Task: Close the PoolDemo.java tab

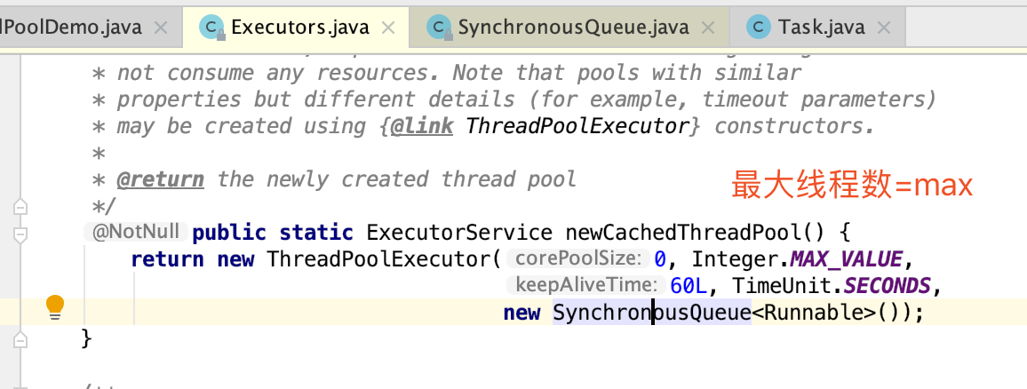Action: [161, 28]
